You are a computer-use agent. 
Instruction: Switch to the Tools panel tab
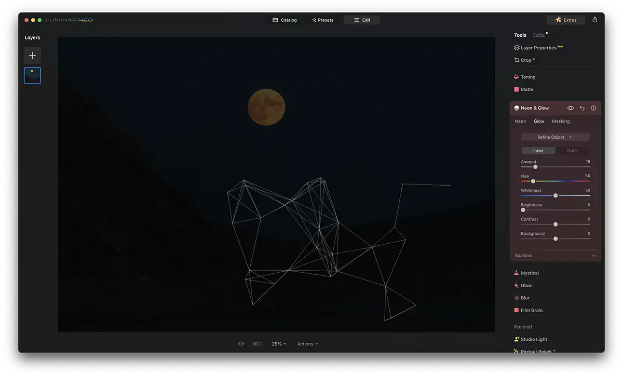point(520,35)
